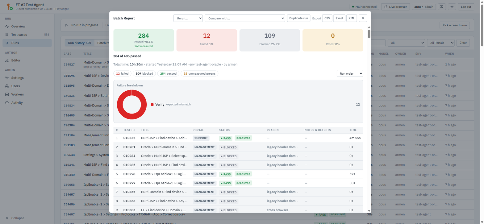Click the 284 Passed summary card
The image size is (484, 224).
144,40
